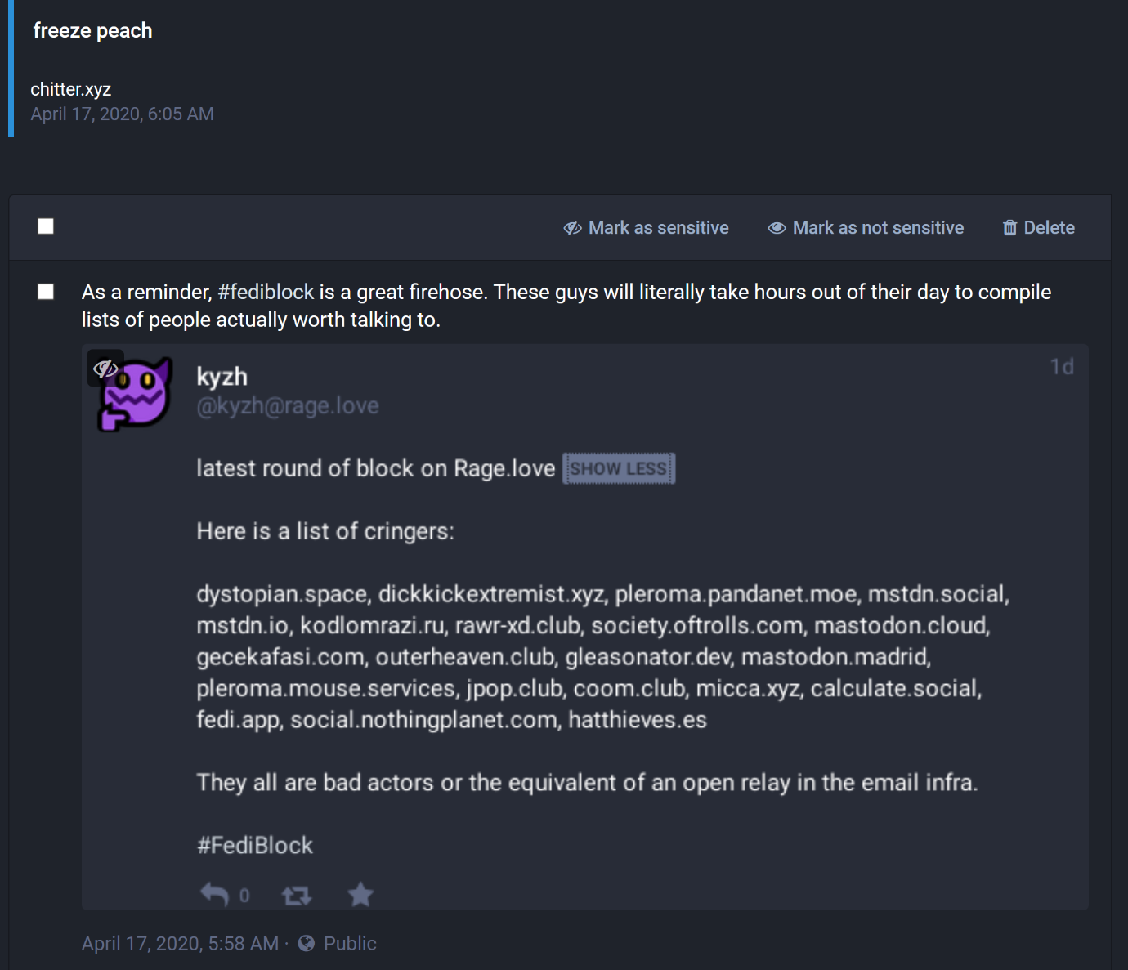
Task: Open the #fediblock hashtag link
Action: [x=266, y=292]
